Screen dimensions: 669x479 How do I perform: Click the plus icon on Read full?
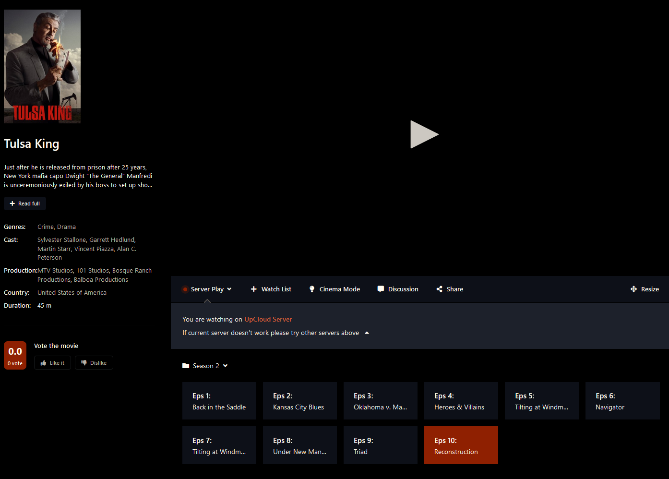12,204
